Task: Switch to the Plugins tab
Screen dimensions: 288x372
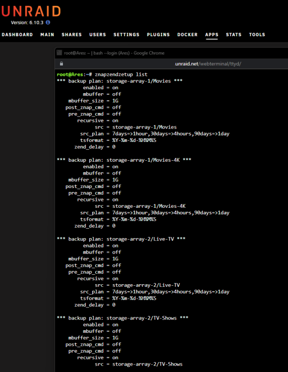Action: click(158, 35)
